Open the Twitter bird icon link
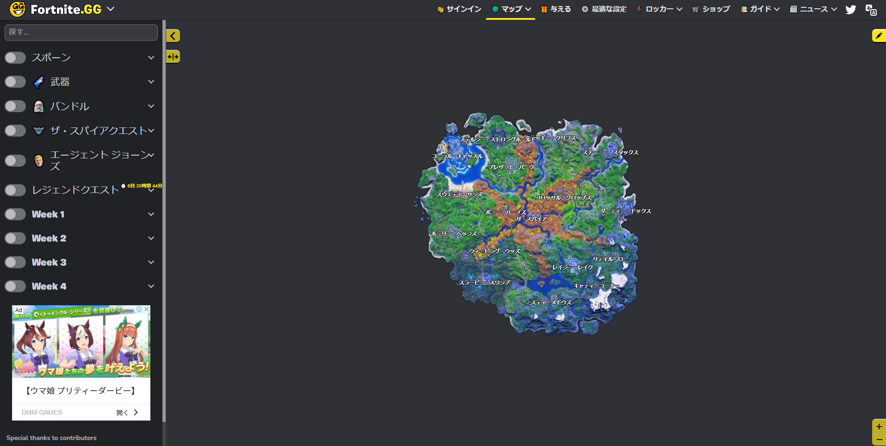 click(851, 9)
